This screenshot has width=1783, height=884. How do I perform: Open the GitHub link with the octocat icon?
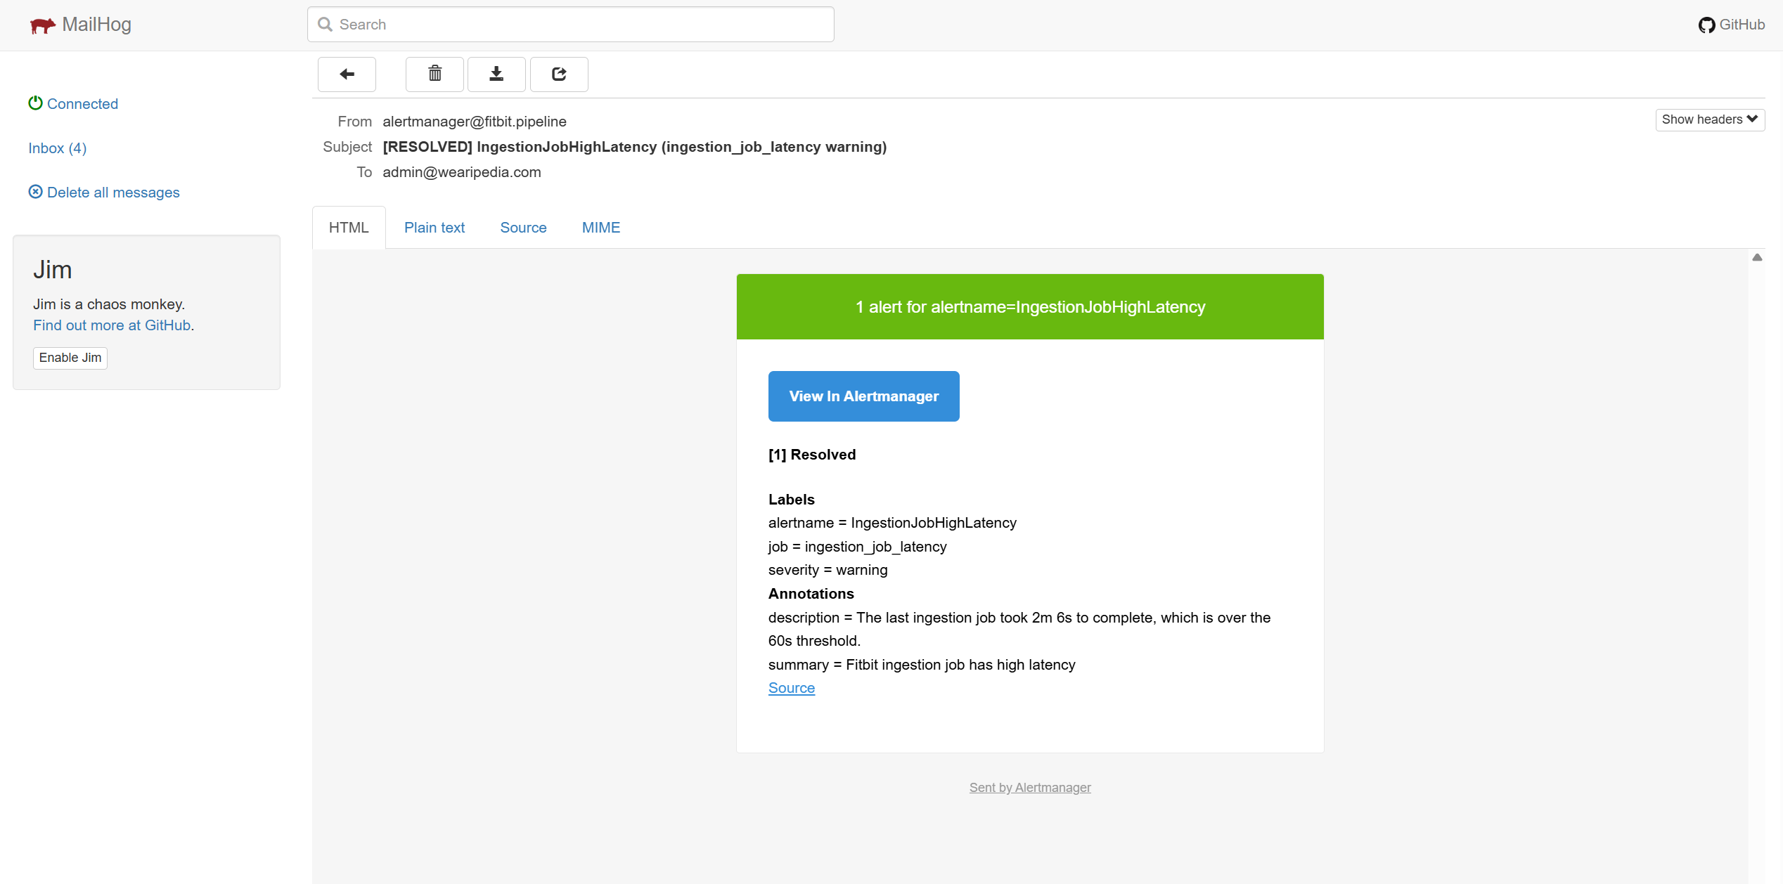1731,25
